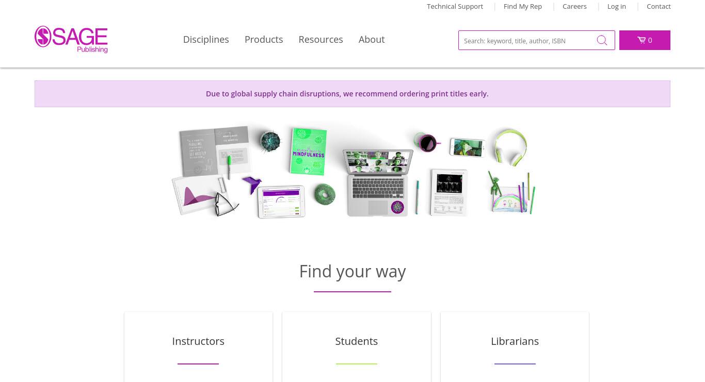Image resolution: width=705 pixels, height=382 pixels.
Task: Focus the keyword search field
Action: [x=527, y=40]
